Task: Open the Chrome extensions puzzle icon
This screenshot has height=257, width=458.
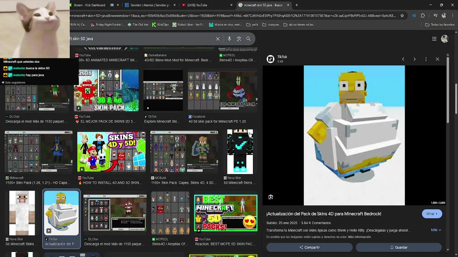Action: click(423, 16)
